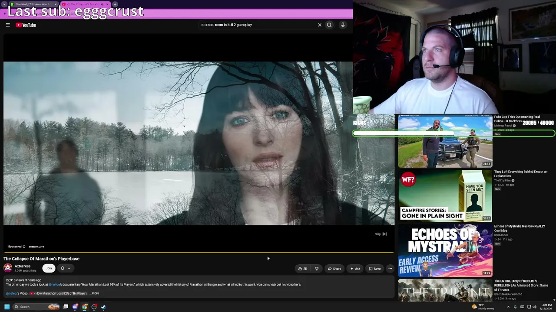Expand description with ...more
556x312 pixels.
94,293
